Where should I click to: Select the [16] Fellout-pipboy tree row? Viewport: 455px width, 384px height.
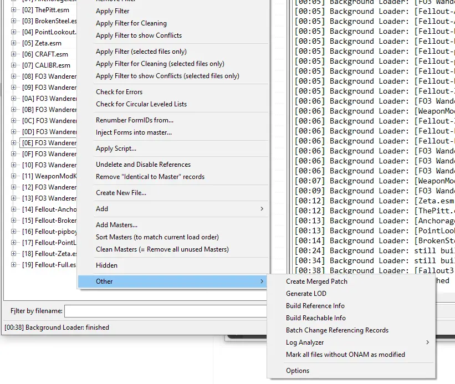click(x=50, y=232)
